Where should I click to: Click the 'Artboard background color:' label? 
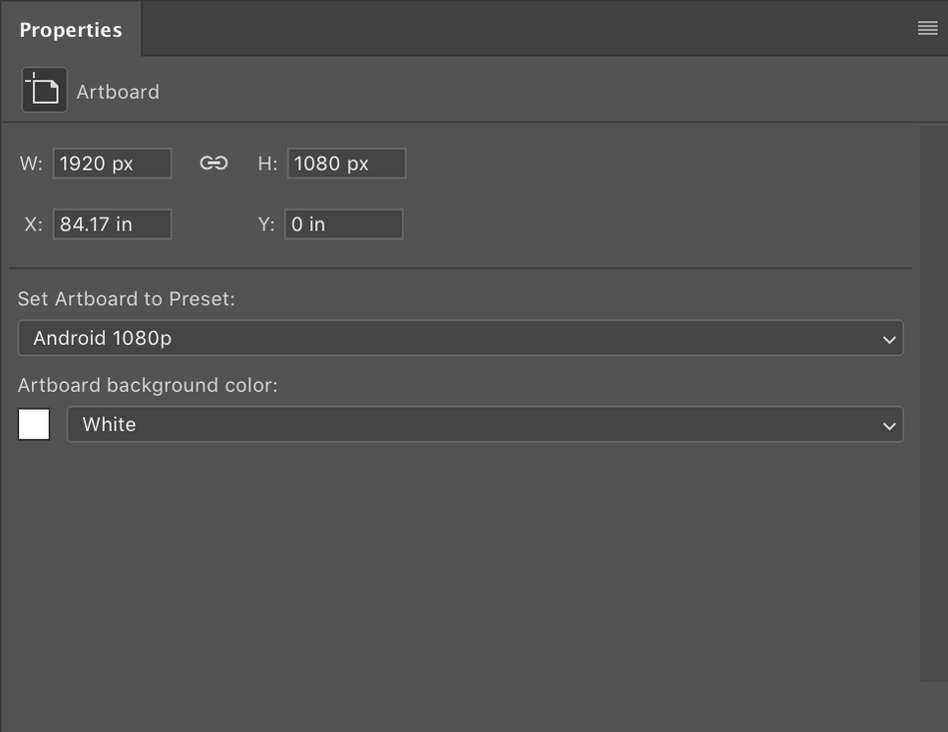click(x=148, y=385)
